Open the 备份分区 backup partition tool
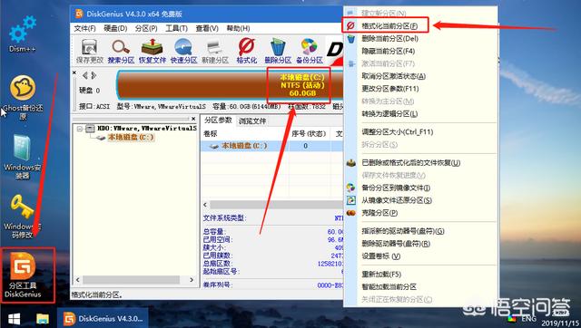This screenshot has width=581, height=328. (x=310, y=51)
